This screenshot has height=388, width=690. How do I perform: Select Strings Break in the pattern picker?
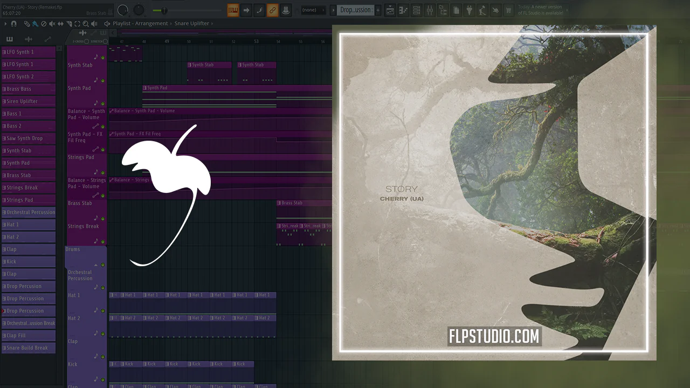coord(29,188)
